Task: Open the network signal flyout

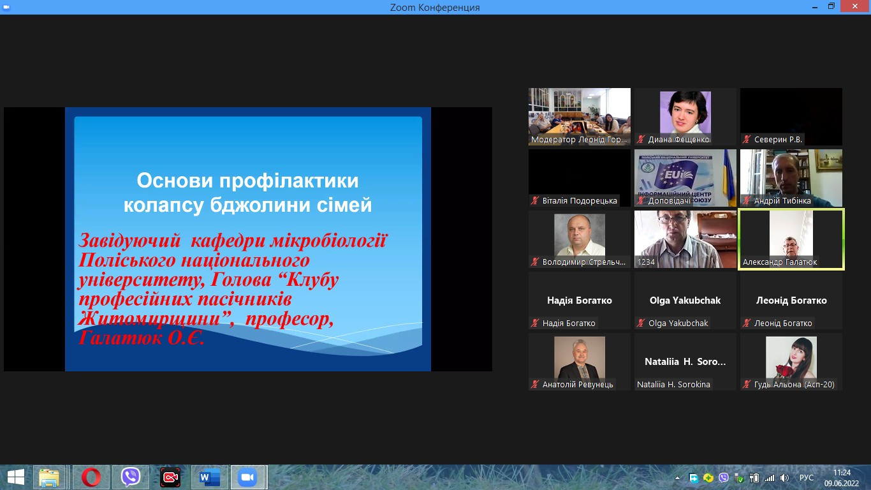Action: coord(770,478)
